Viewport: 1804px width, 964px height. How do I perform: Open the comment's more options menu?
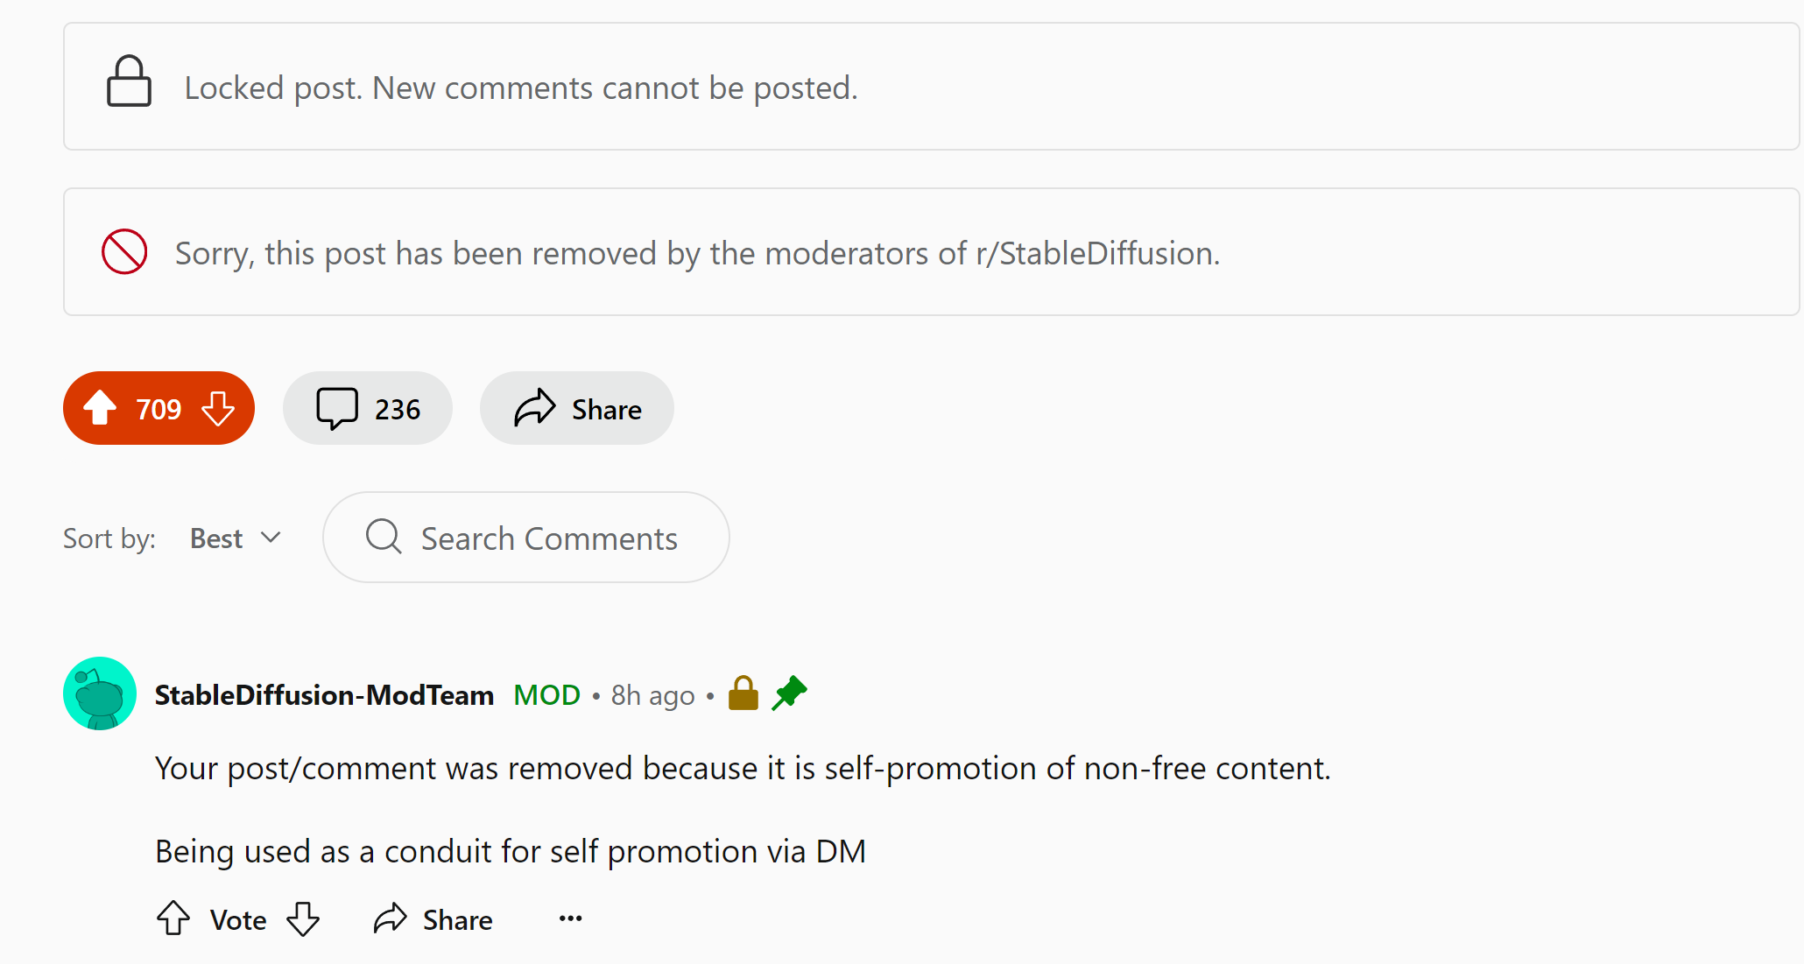(x=570, y=918)
